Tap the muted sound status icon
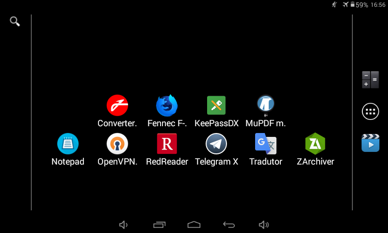 [x=335, y=4]
